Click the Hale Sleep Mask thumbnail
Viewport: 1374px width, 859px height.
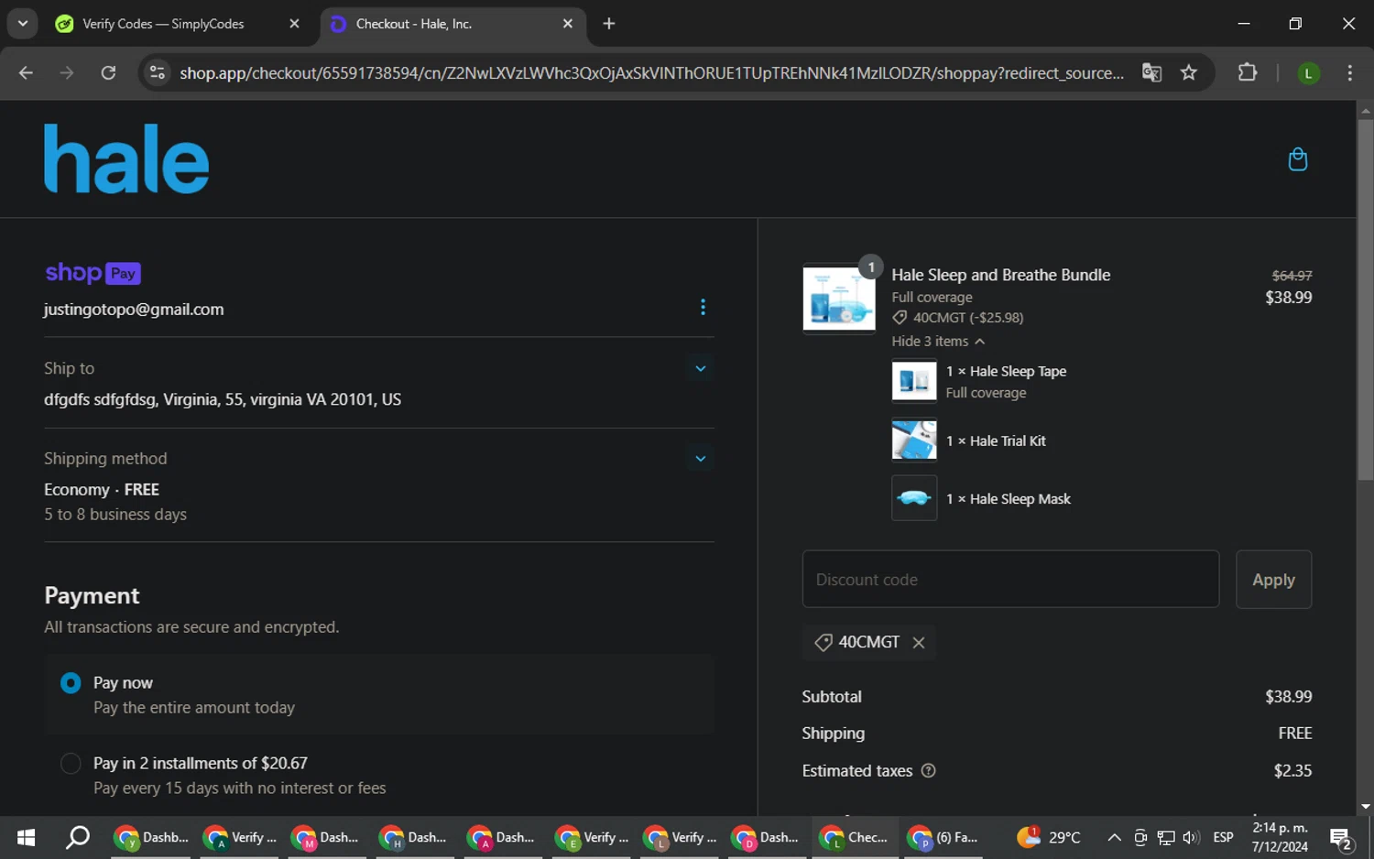point(914,498)
